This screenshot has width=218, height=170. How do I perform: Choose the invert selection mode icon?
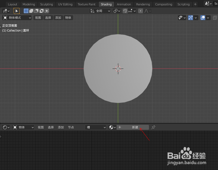click(42, 11)
